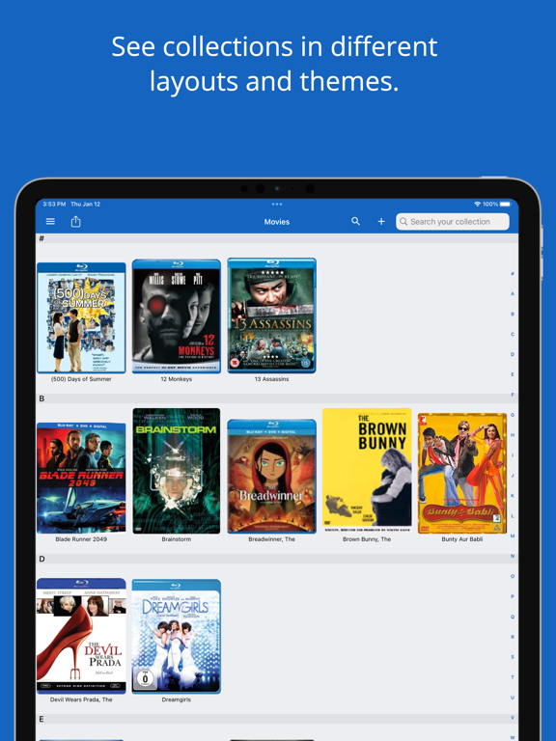The width and height of the screenshot is (556, 741).
Task: Tap the 'Breadwinner, The' caption
Action: pos(272,539)
